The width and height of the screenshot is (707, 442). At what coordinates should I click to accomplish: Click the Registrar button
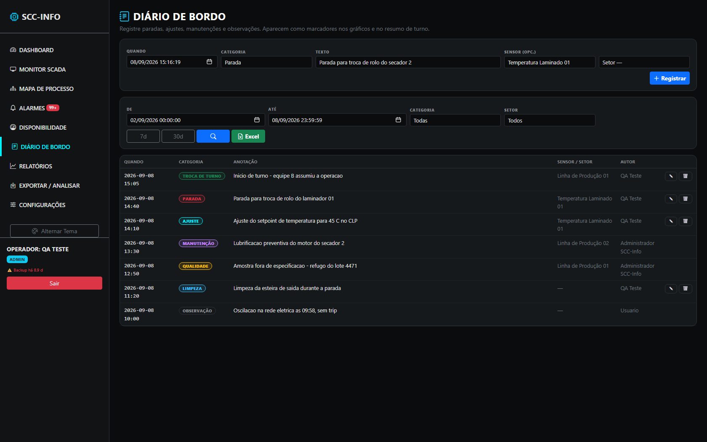click(x=670, y=78)
